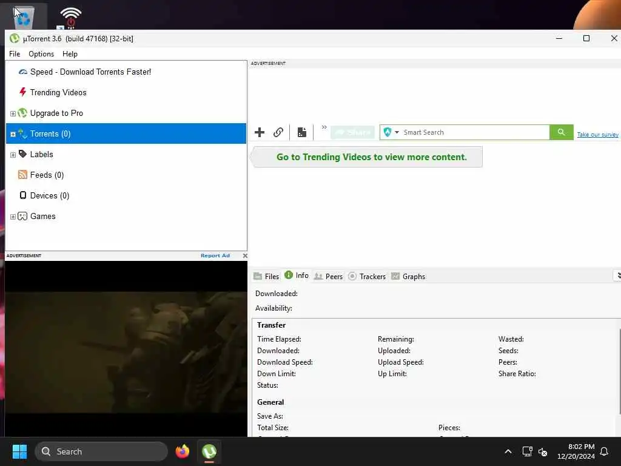621x466 pixels.
Task: Select Devices (0) in sidebar
Action: point(50,196)
